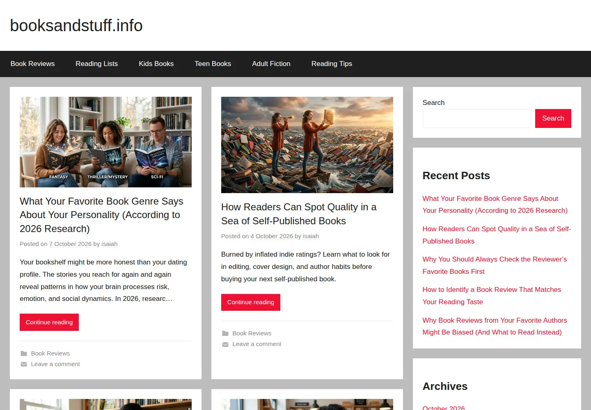Click comment icon under genre personality post
The width and height of the screenshot is (591, 410).
[24, 364]
